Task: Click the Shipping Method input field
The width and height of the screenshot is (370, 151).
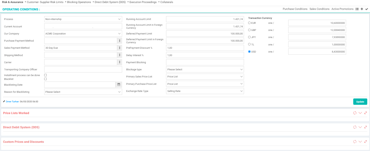Action: pyautogui.click(x=81, y=55)
